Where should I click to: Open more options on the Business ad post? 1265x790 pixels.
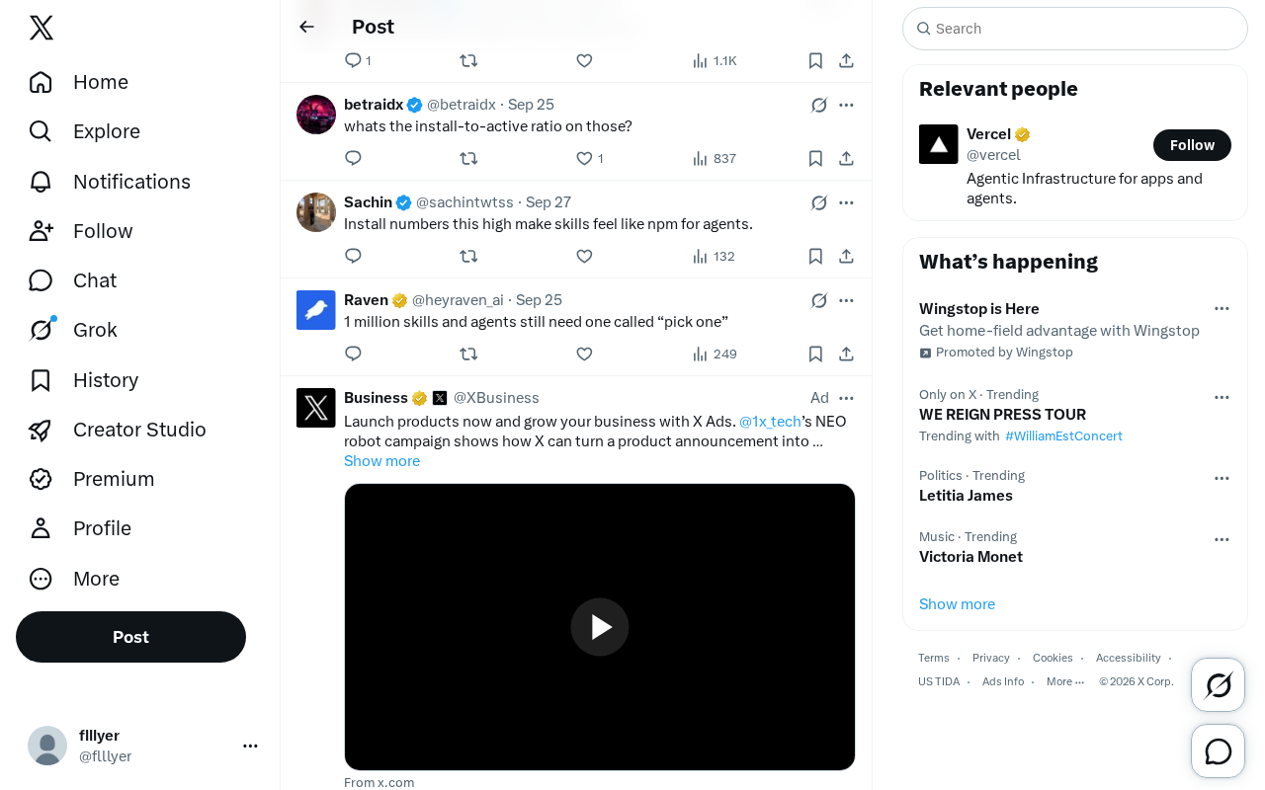(x=846, y=398)
